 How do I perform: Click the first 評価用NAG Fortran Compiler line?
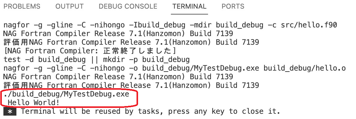131,42
